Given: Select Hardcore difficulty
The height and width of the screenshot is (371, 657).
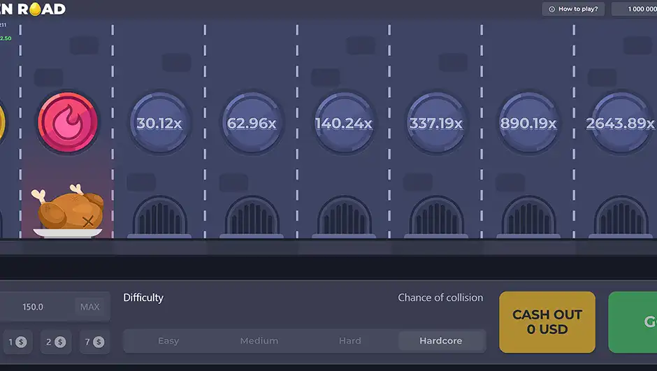Looking at the screenshot, I should (x=441, y=341).
